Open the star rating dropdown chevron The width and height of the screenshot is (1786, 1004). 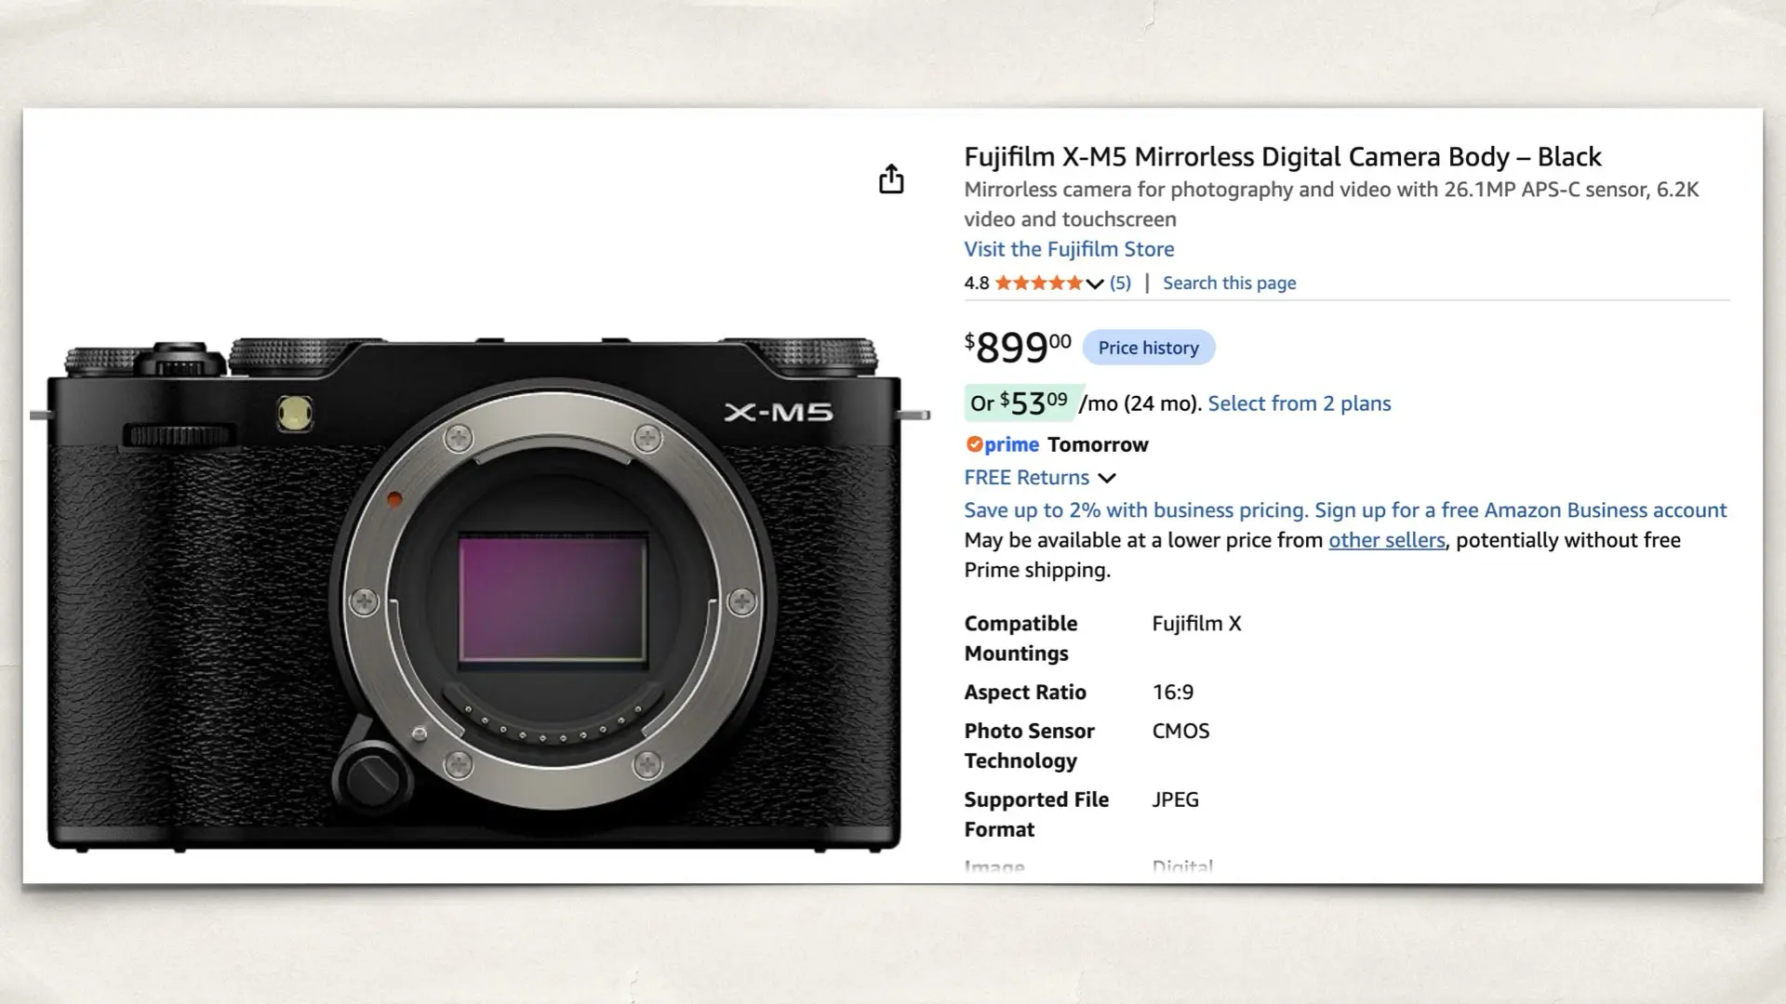click(x=1095, y=284)
